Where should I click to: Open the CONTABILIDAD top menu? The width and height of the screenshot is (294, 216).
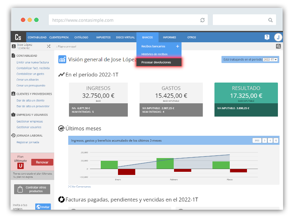point(37,37)
